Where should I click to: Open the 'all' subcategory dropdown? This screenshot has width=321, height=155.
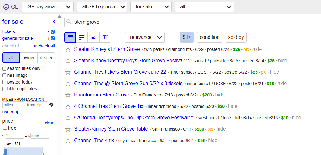pyautogui.click(x=205, y=7)
